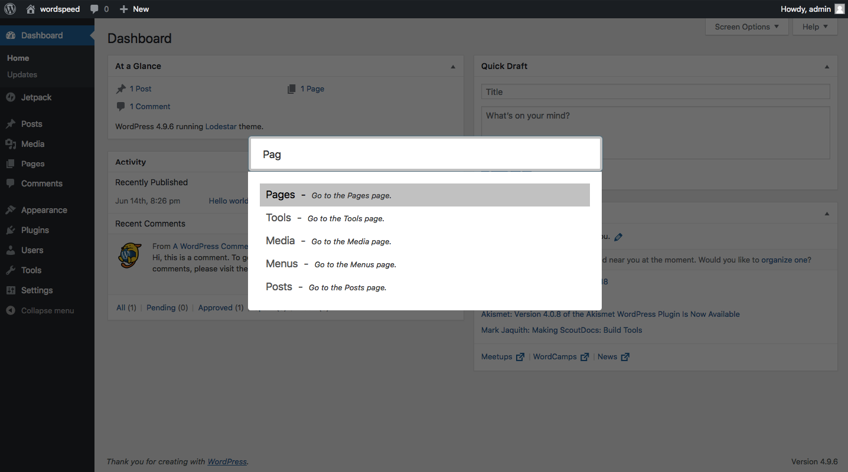Open the News external link

pyautogui.click(x=614, y=357)
